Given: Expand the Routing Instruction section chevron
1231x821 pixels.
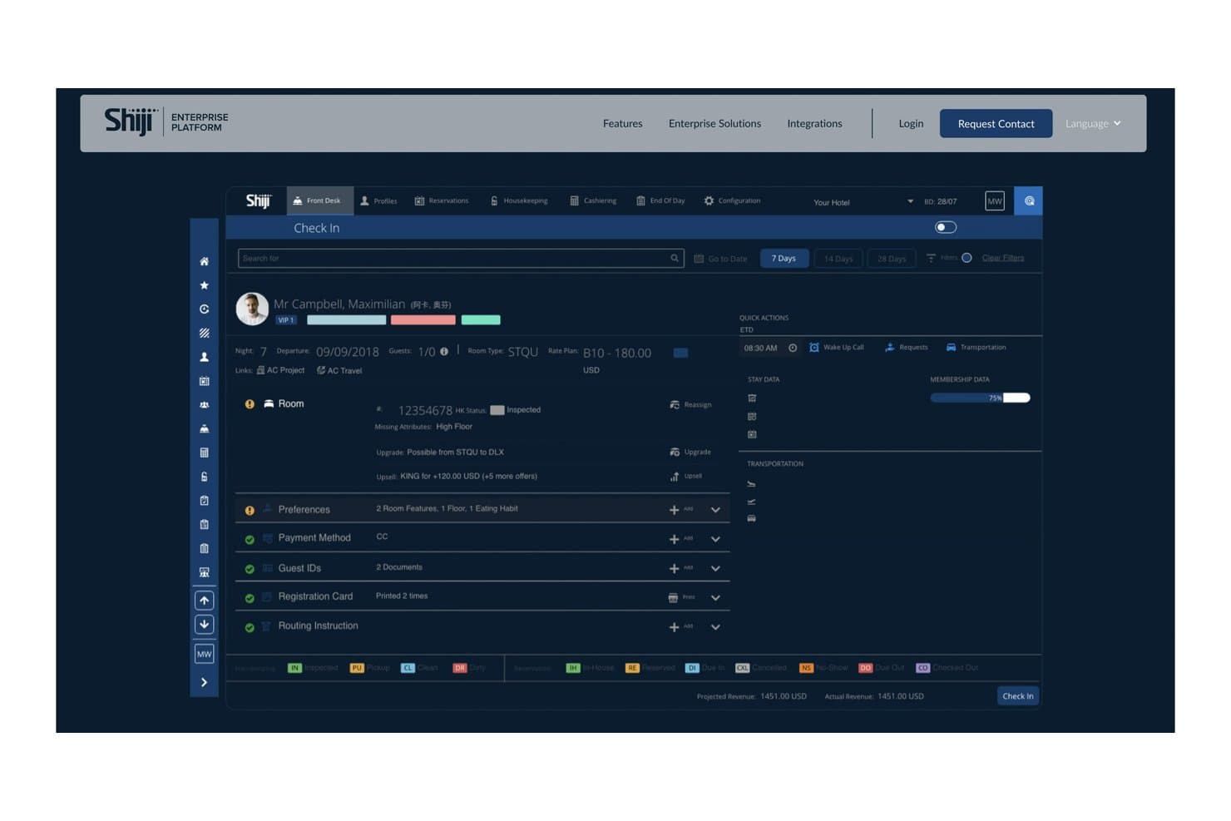Looking at the screenshot, I should tap(715, 627).
